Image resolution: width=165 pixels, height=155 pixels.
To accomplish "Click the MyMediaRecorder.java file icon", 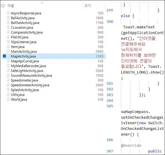I will point(8,65).
